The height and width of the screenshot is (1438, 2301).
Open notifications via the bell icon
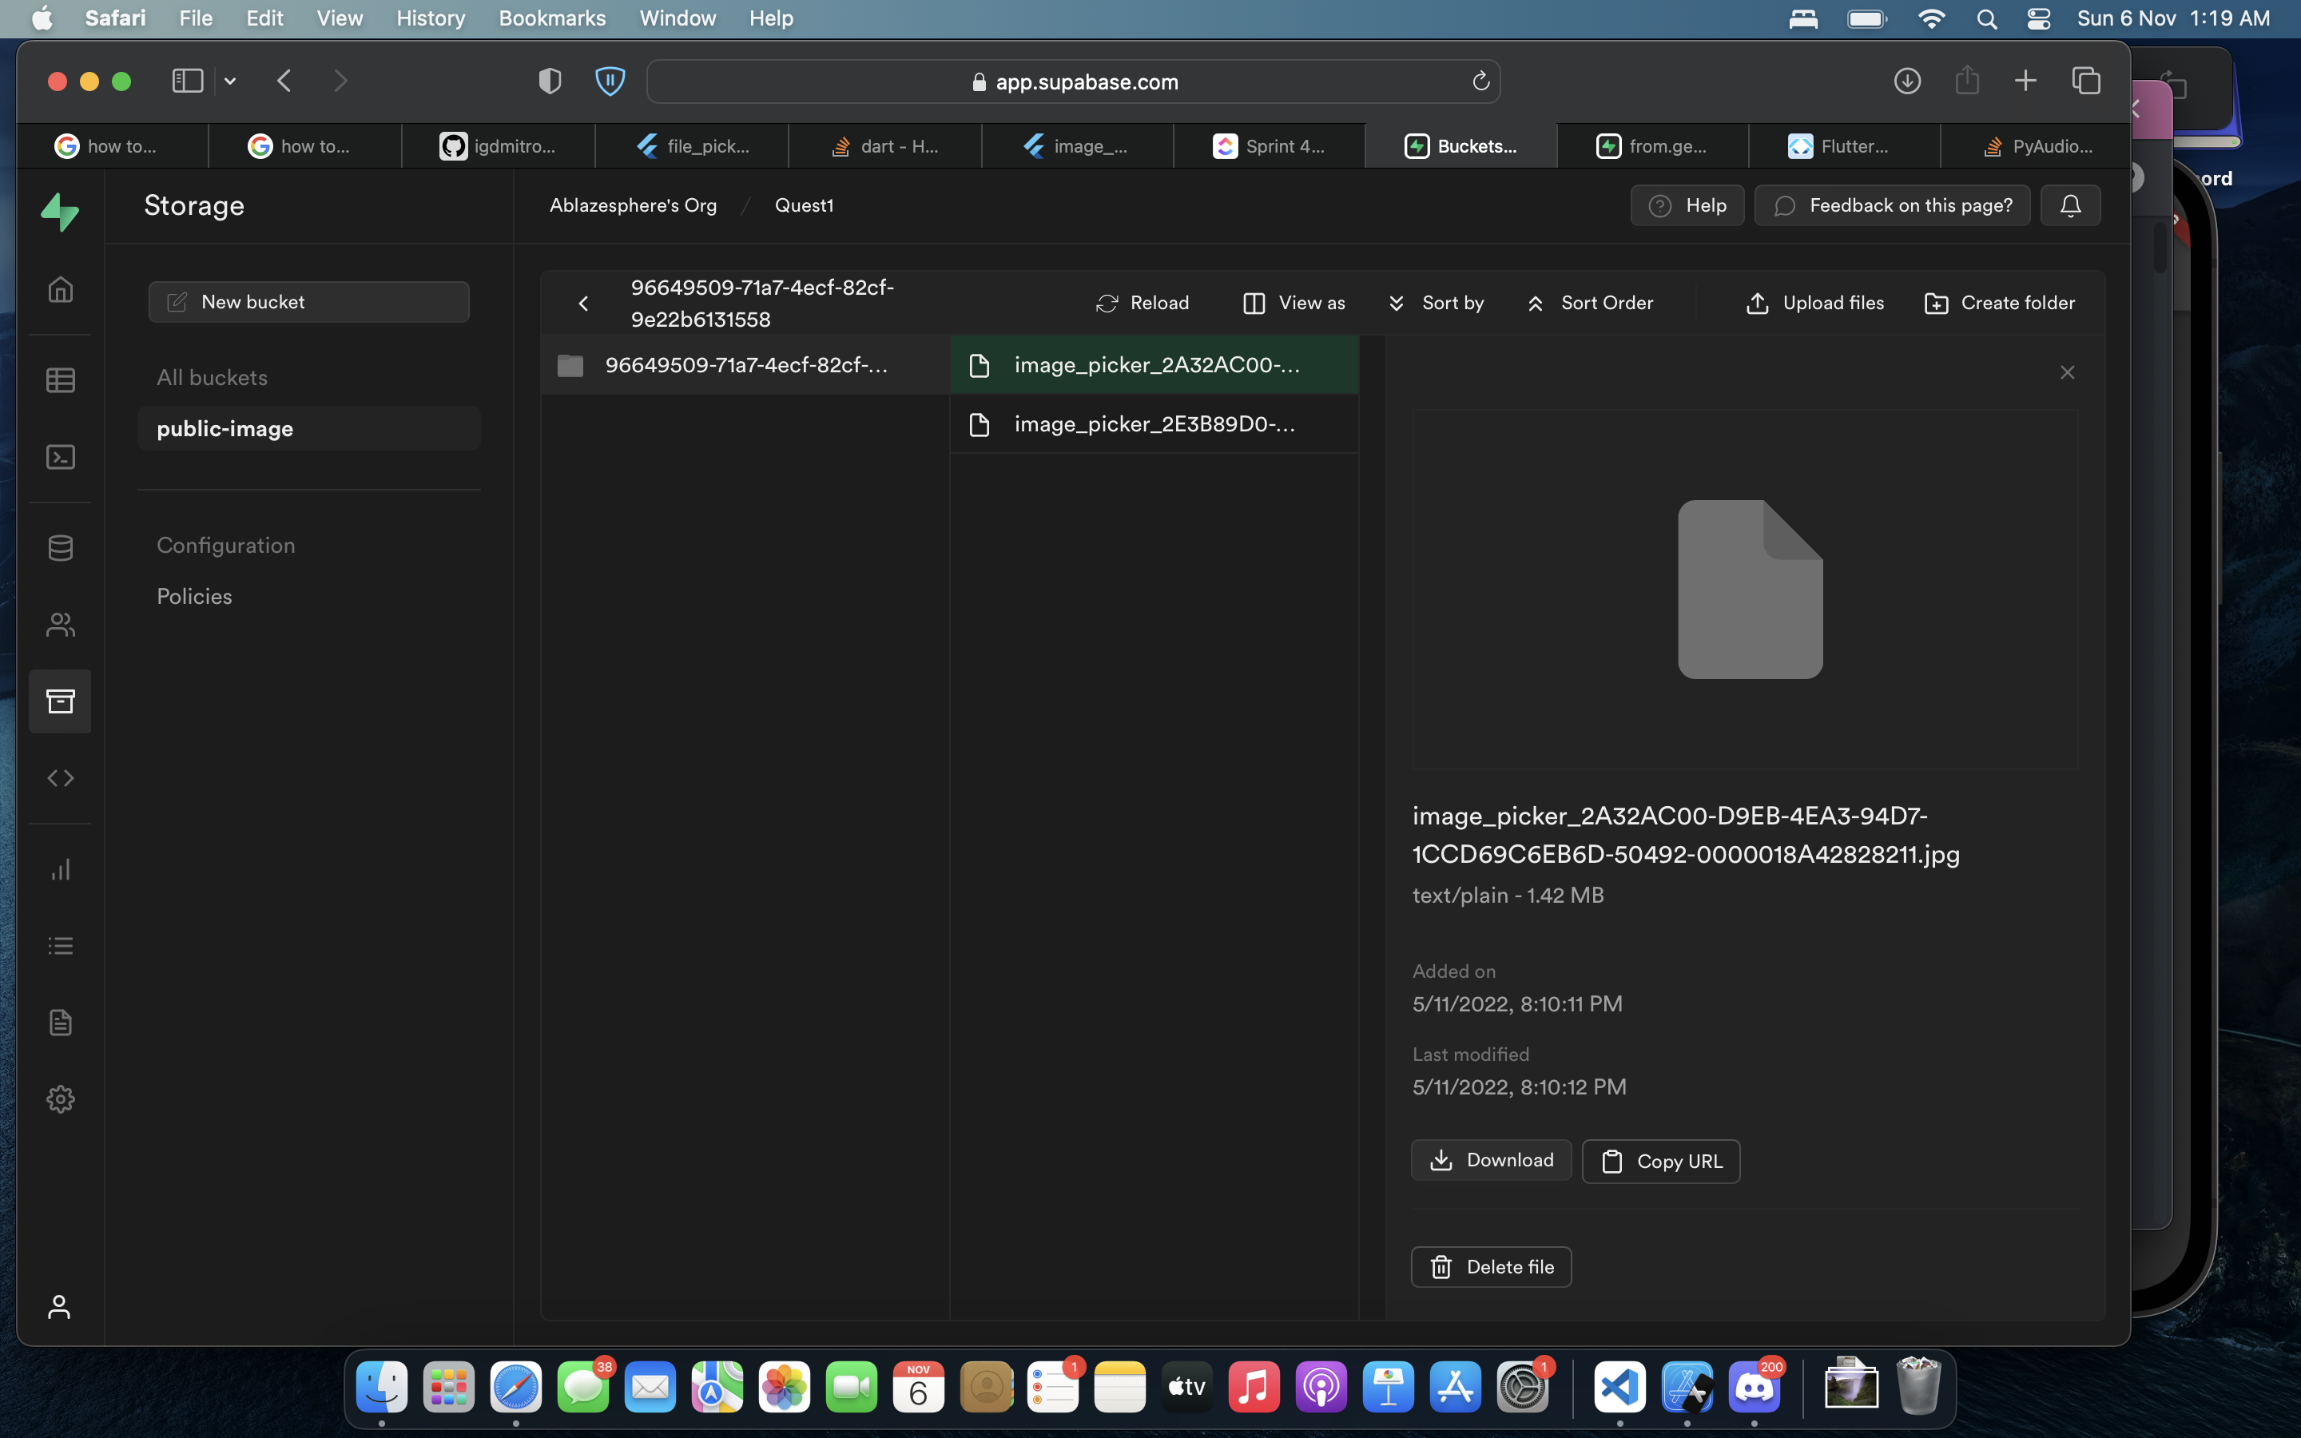point(2070,205)
